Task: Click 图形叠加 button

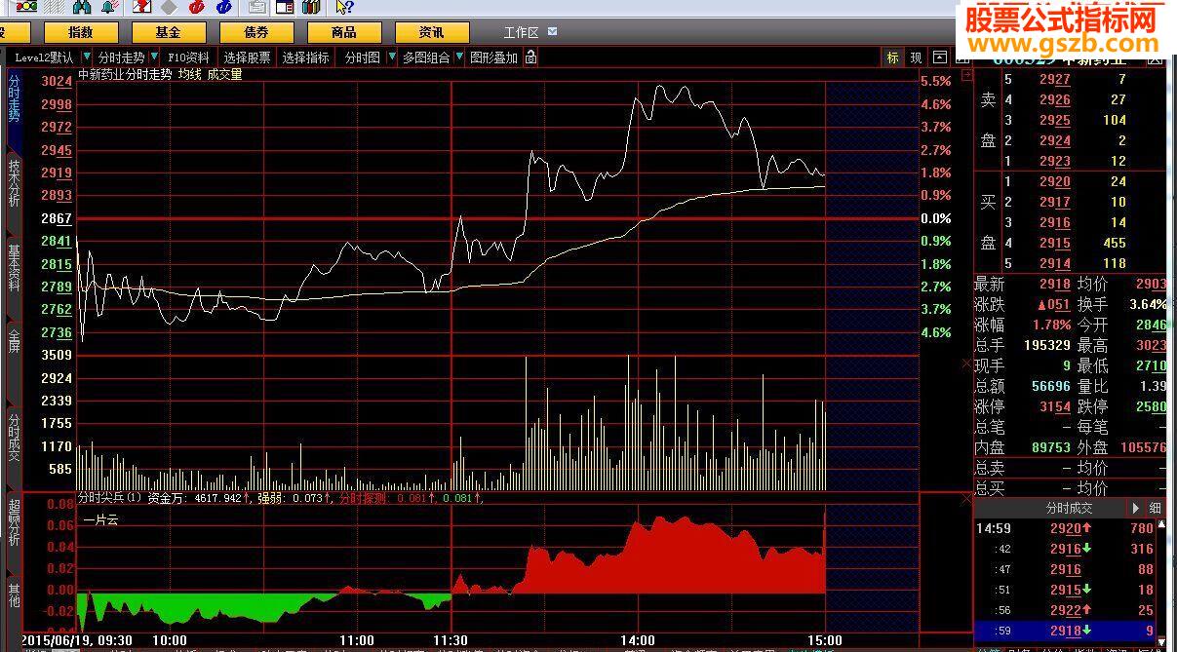Action: pyautogui.click(x=493, y=58)
